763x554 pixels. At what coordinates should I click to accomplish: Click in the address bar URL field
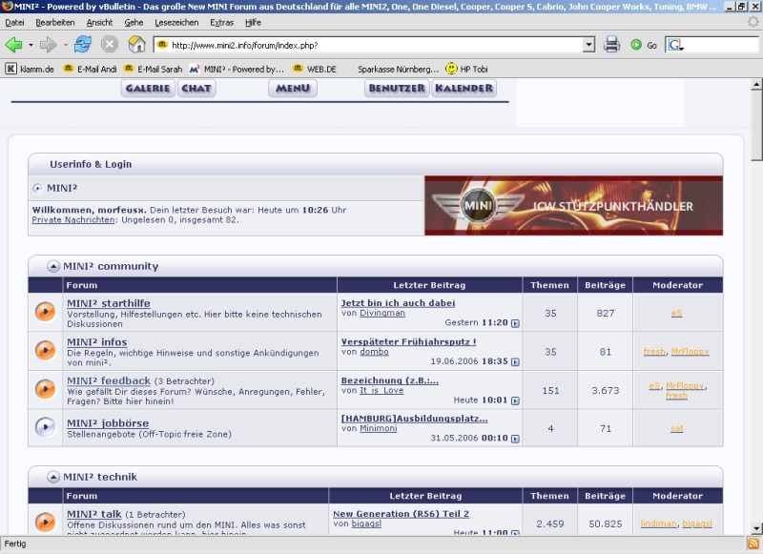pos(372,45)
